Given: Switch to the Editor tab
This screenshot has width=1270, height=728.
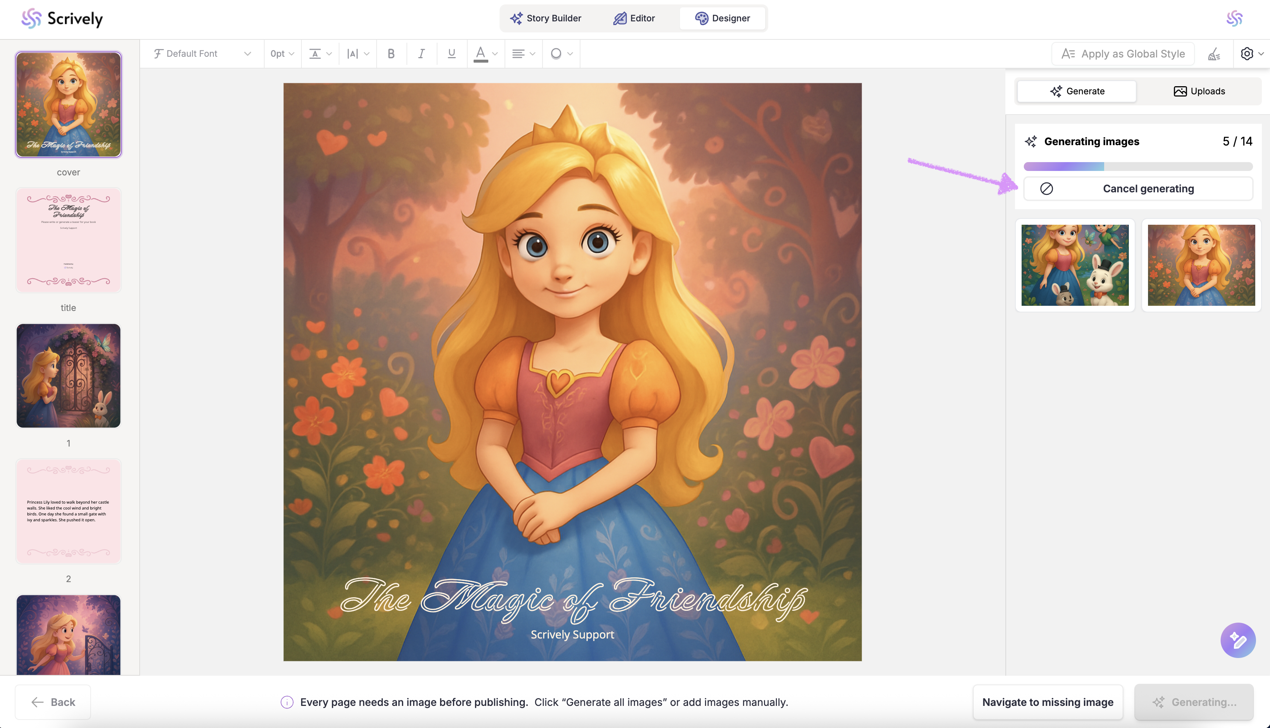Looking at the screenshot, I should click(x=634, y=18).
